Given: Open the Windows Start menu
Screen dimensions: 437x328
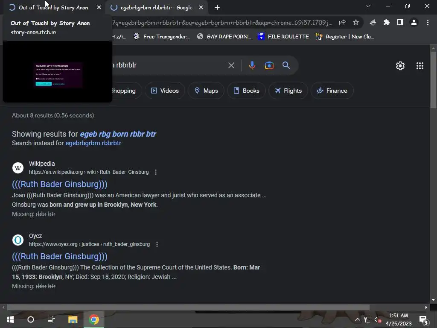Looking at the screenshot, I should (x=10, y=319).
